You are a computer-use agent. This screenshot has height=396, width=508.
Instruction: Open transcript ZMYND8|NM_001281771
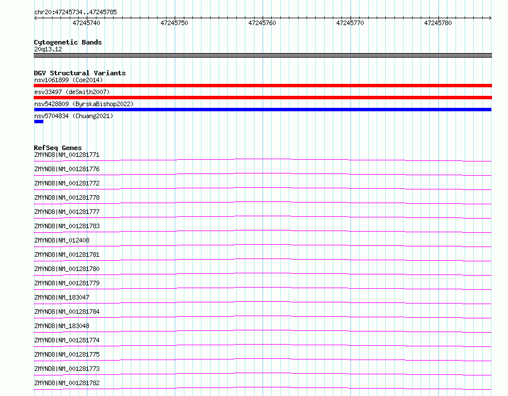coord(67,155)
